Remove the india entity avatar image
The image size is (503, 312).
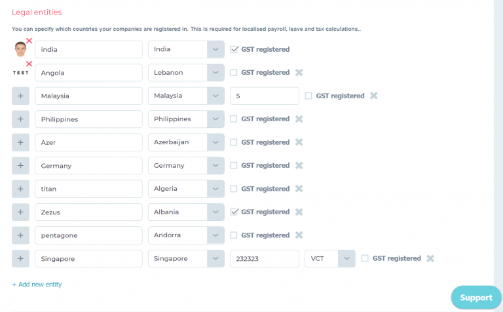click(x=29, y=41)
